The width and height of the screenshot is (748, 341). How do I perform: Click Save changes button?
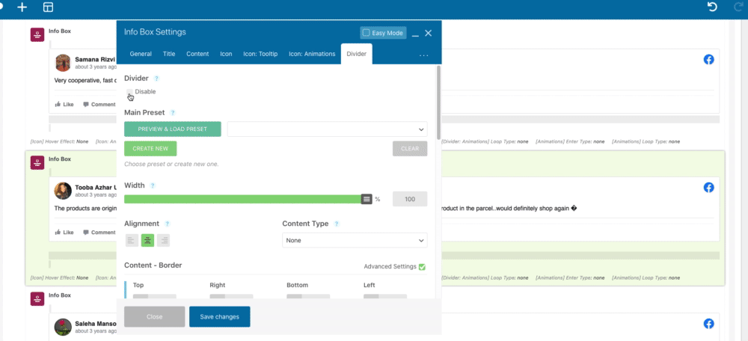click(x=219, y=316)
